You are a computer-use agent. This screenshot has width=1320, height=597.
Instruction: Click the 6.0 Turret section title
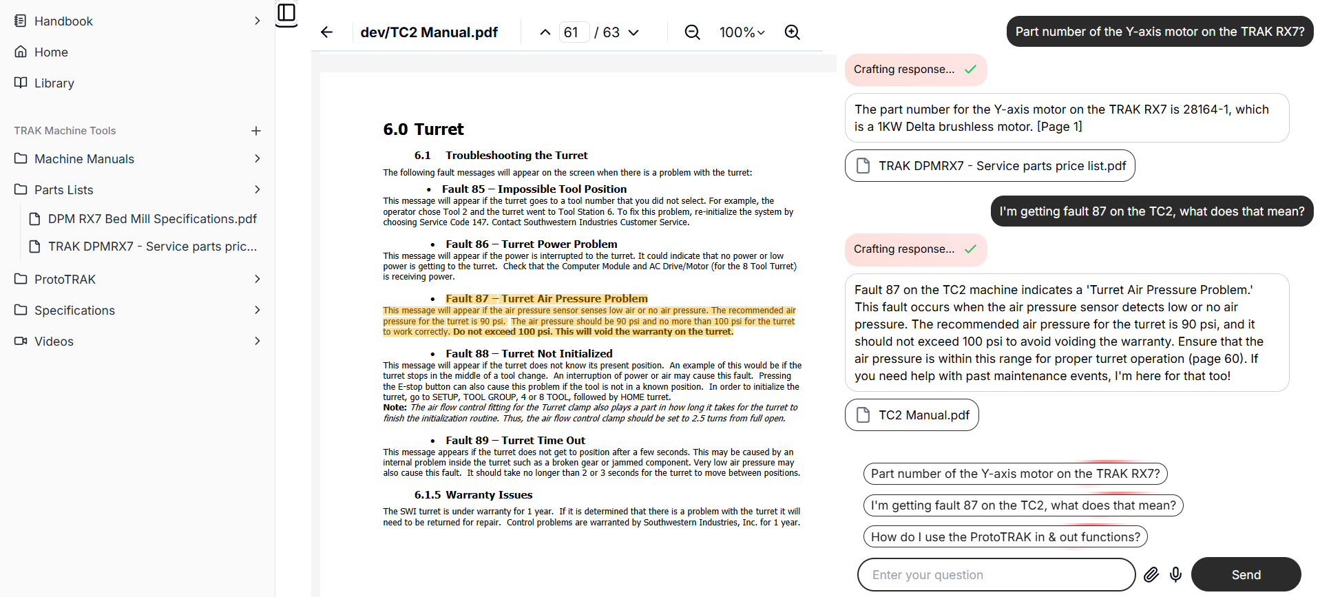click(x=423, y=129)
